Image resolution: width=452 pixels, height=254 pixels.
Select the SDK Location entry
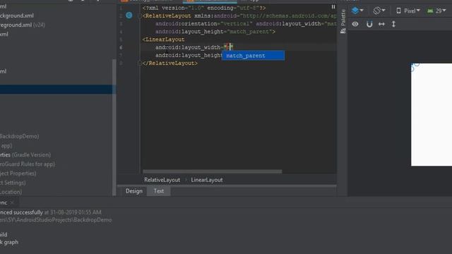tap(11, 192)
